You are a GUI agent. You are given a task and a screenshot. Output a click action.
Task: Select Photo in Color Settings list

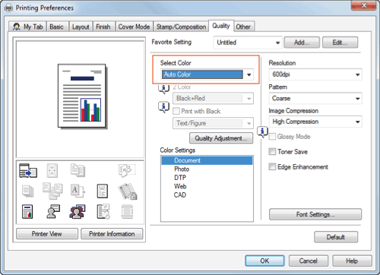coord(207,169)
